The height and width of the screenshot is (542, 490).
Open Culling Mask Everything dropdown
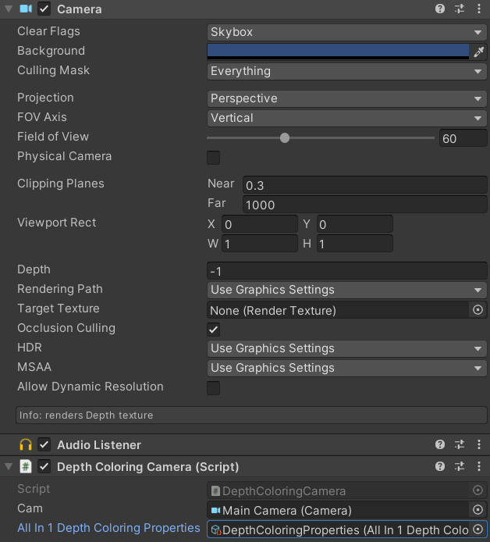(346, 71)
